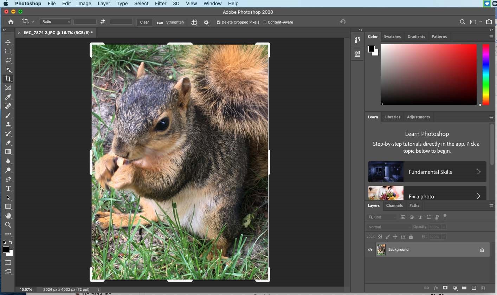Reset the crop box with undo arrow
Viewport: 497px width, 295px height.
(x=343, y=22)
